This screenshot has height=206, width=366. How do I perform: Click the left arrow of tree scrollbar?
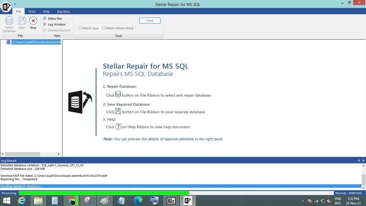click(3, 154)
